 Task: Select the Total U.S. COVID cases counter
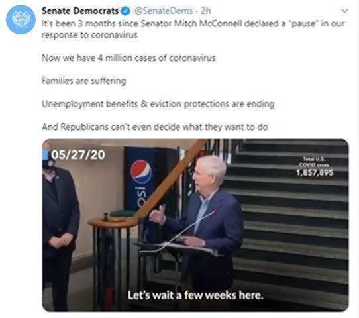point(315,166)
